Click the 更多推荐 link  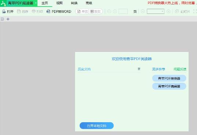159,69
